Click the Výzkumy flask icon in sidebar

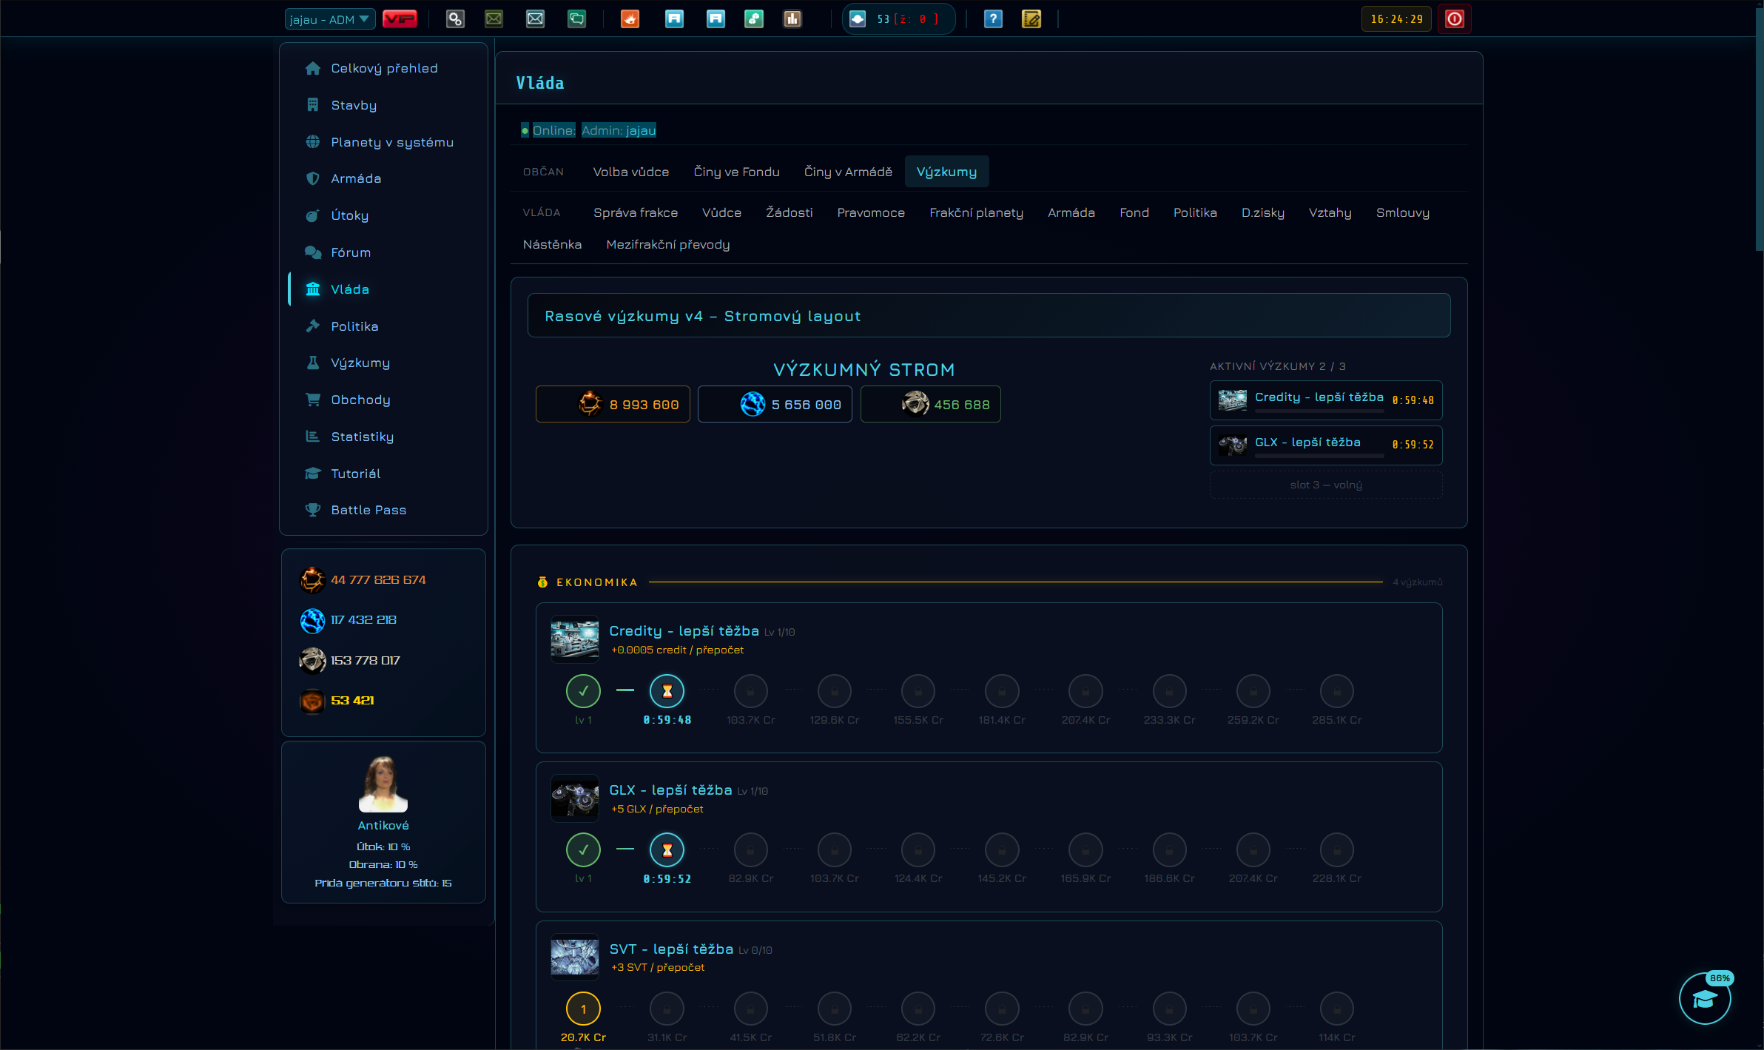[x=313, y=363]
